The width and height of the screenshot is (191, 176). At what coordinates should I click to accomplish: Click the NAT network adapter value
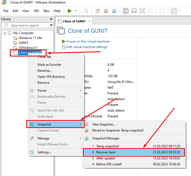111,88
